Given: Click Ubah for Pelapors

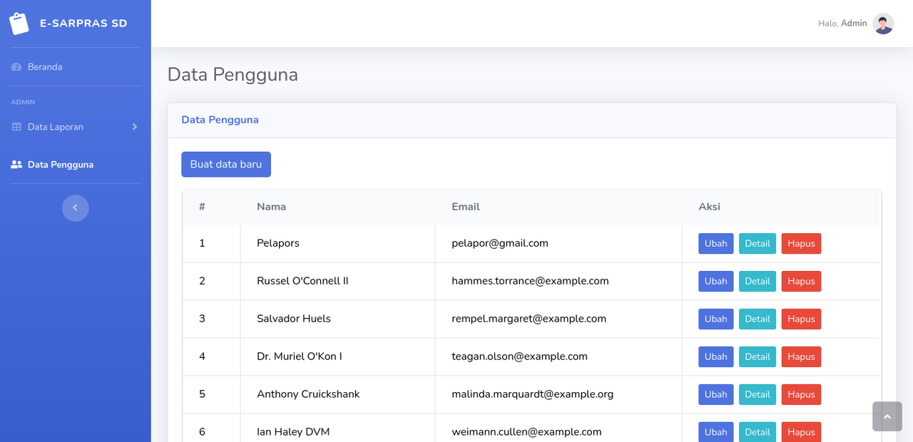Looking at the screenshot, I should click(716, 243).
